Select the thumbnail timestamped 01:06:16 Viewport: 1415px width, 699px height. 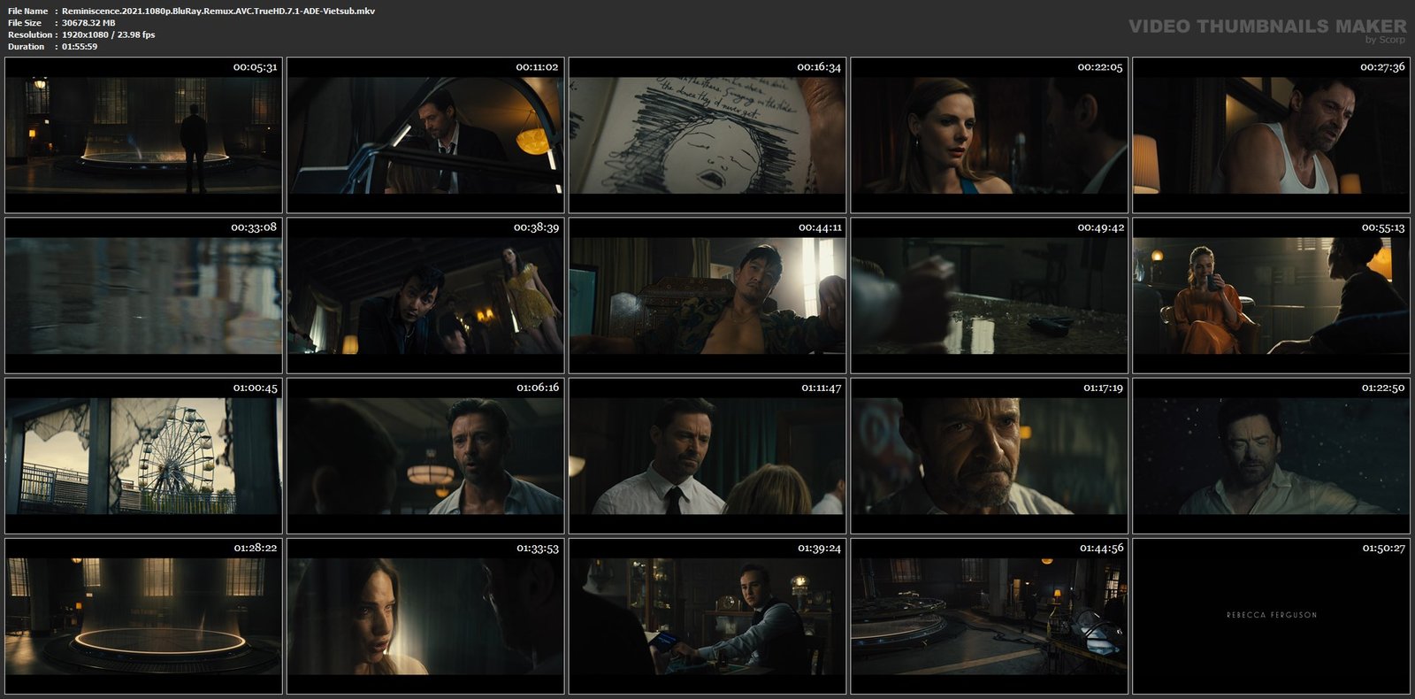(425, 456)
